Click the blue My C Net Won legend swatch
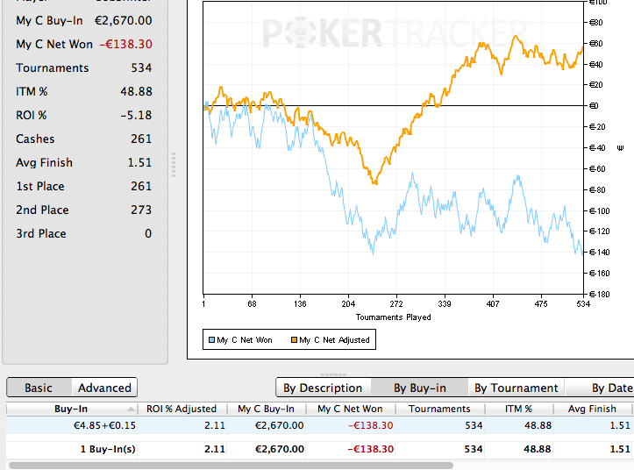 211,339
